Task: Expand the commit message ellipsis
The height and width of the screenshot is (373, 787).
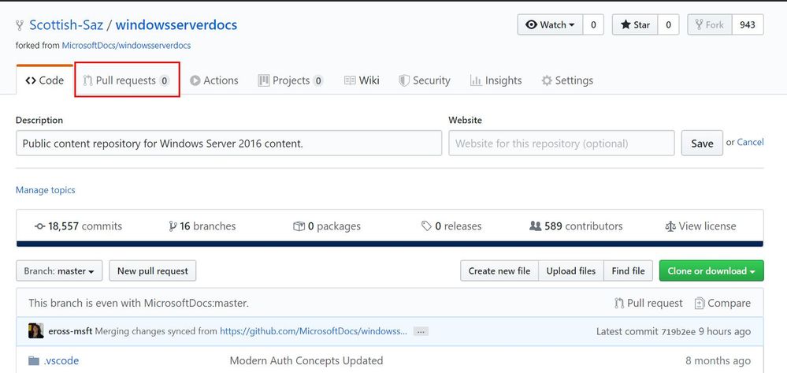Action: point(421,332)
